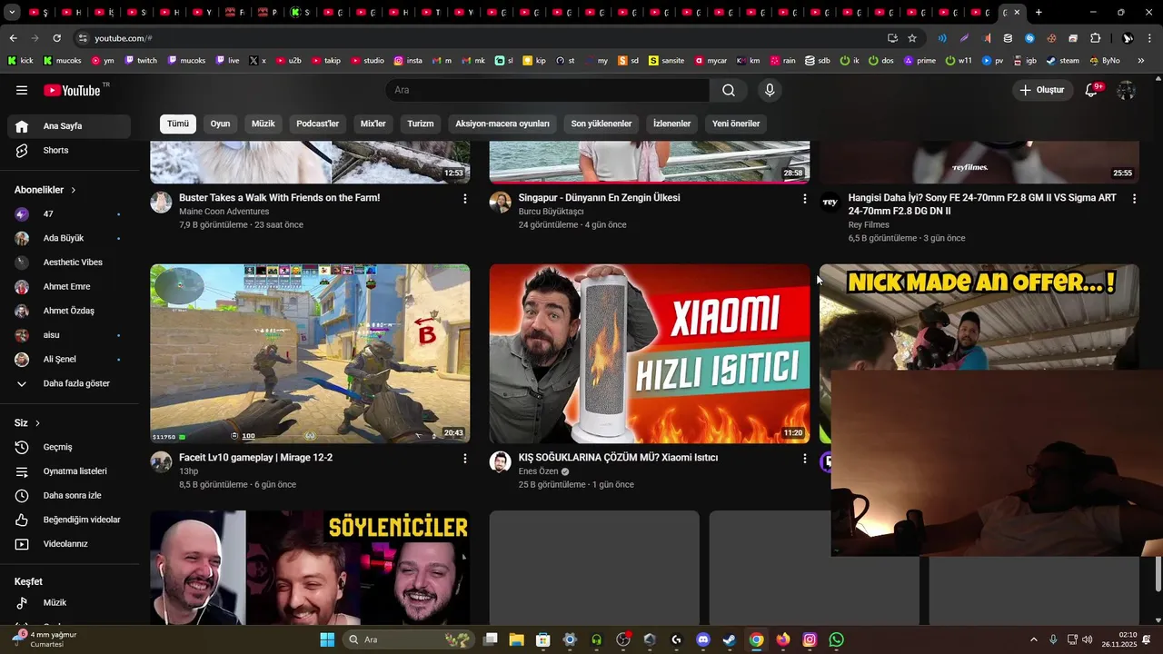
Task: Open Aesthetic Vibes subscription
Action: tap(69, 263)
